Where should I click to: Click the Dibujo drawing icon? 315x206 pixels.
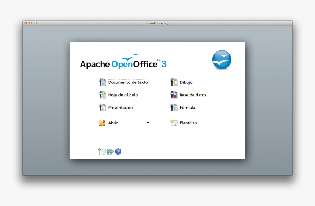pyautogui.click(x=174, y=82)
